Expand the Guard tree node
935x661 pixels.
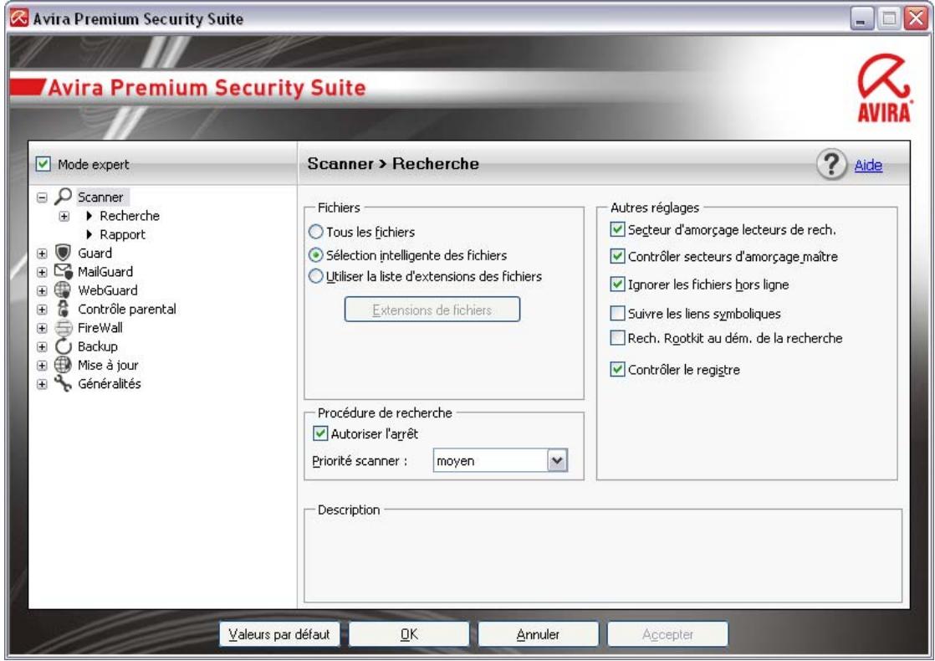[x=42, y=253]
